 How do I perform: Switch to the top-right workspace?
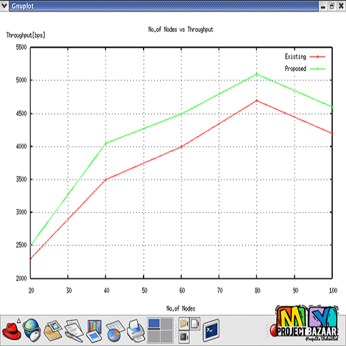pos(166,324)
